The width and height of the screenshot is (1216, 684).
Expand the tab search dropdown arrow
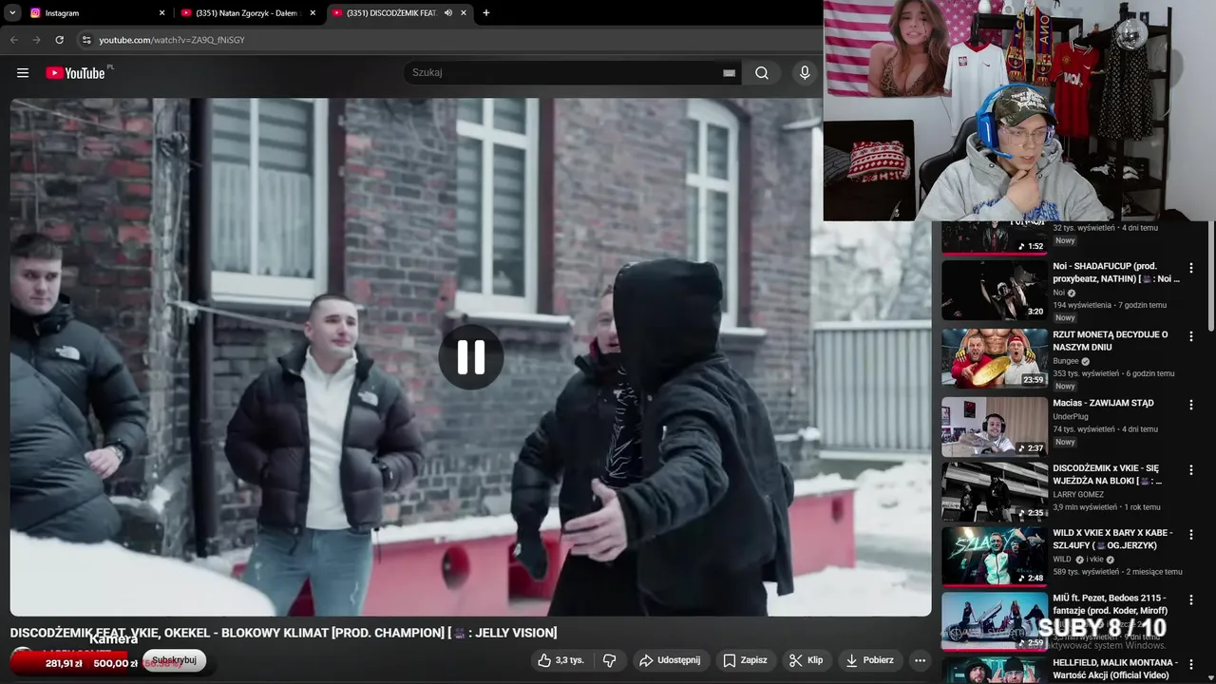tap(12, 13)
